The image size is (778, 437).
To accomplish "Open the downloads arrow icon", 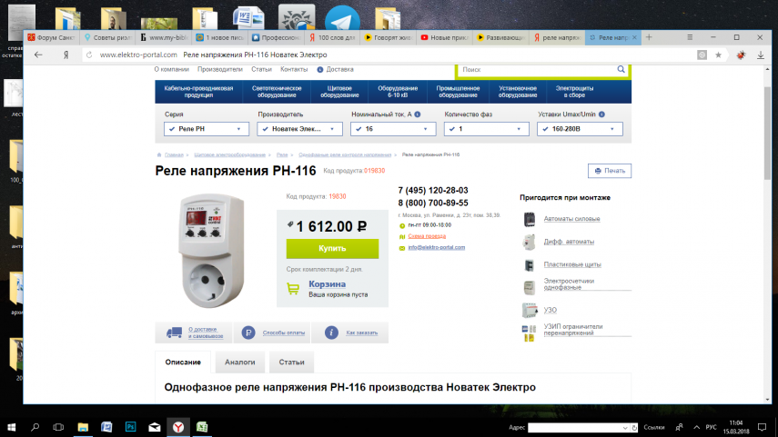I will [761, 55].
